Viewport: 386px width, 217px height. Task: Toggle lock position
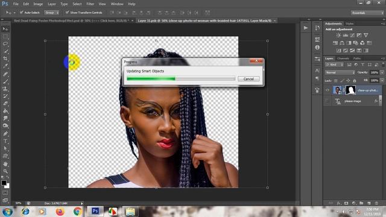(x=348, y=80)
